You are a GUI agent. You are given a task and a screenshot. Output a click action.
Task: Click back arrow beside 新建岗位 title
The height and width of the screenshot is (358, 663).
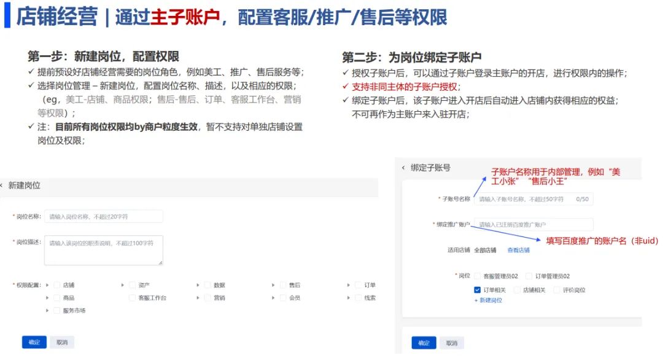[x=2, y=185]
